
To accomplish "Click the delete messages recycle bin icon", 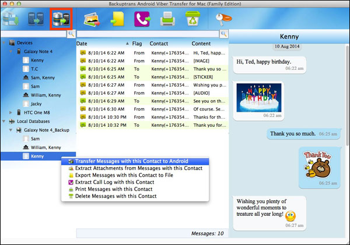I will coord(192,19).
